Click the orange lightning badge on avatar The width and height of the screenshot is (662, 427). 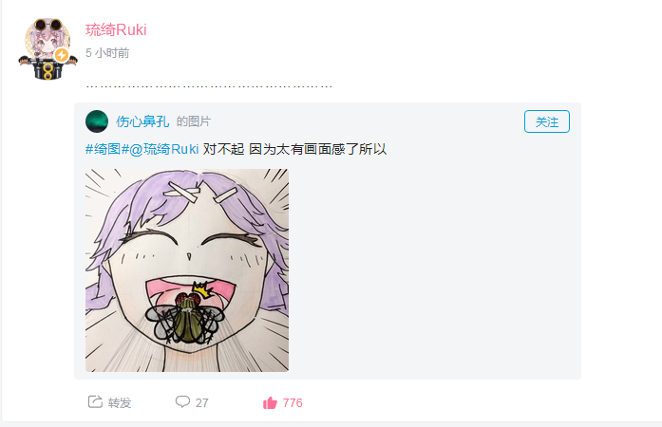62,55
